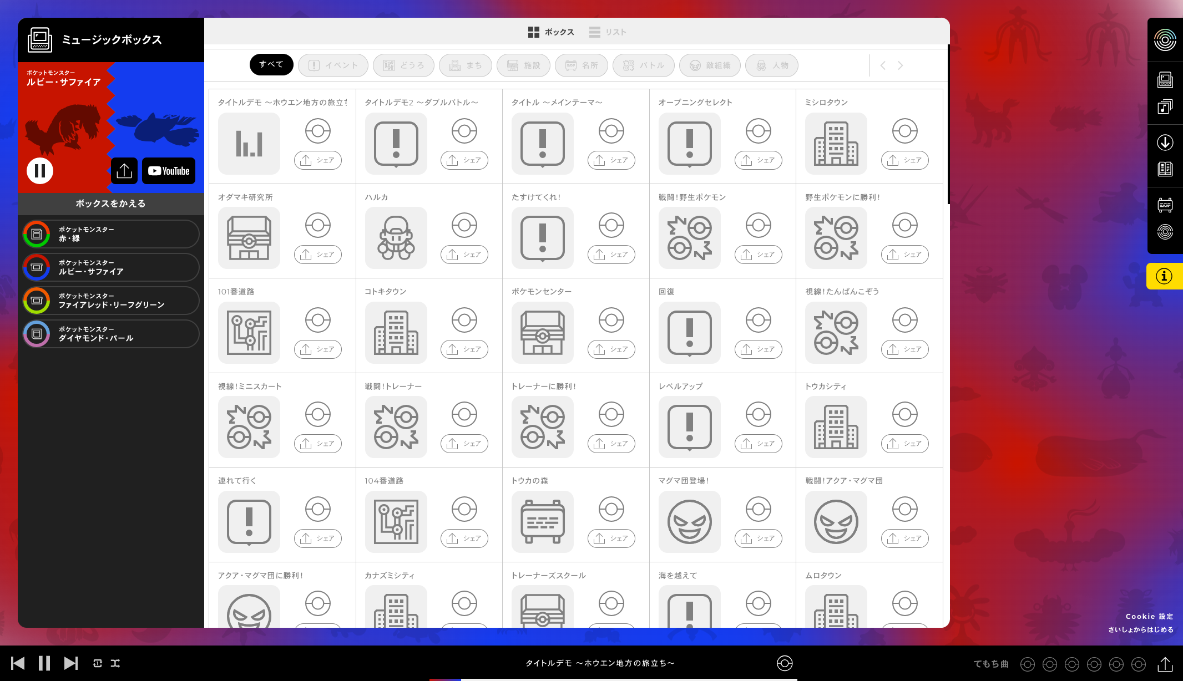Pause playback with the round album pause button
1183x681 pixels.
pyautogui.click(x=40, y=171)
